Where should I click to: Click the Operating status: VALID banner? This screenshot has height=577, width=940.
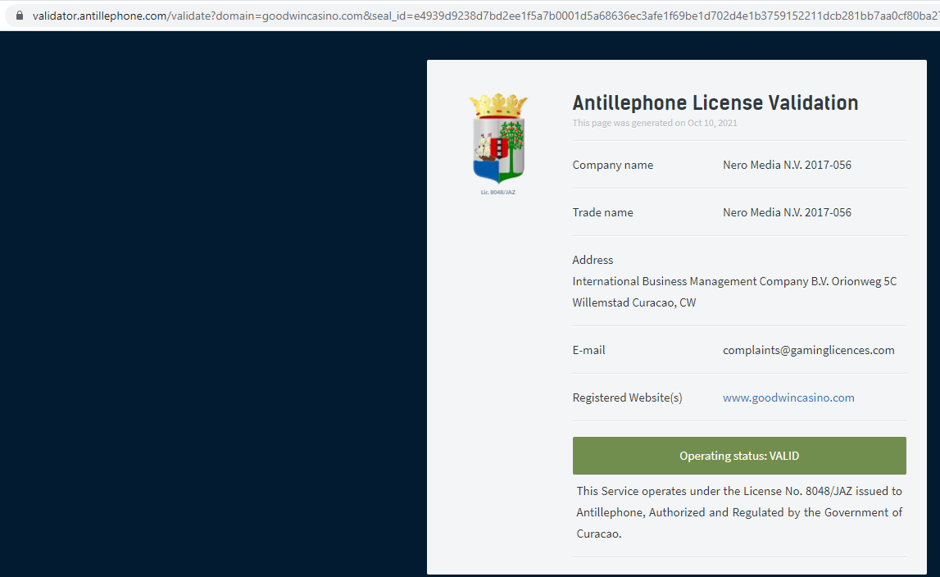point(738,456)
